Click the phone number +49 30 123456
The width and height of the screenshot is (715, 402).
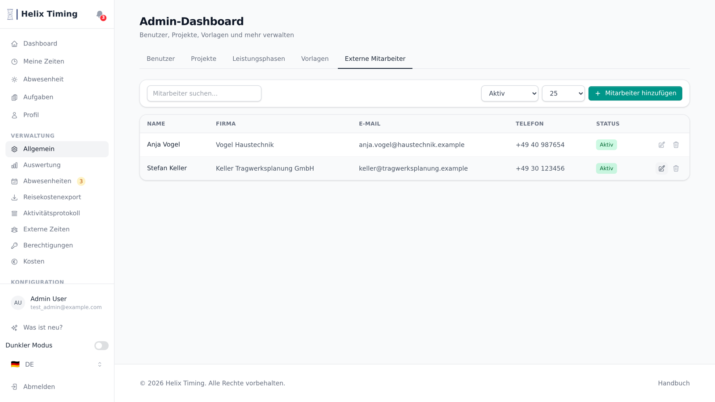point(540,168)
